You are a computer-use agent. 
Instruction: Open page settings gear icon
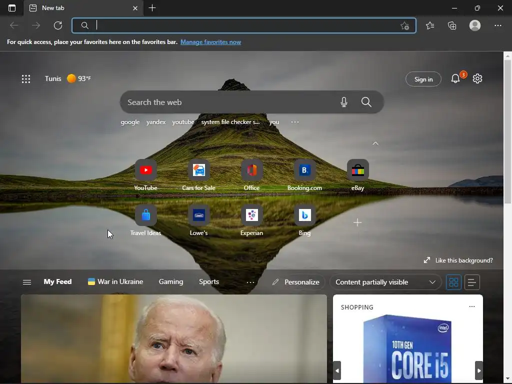pos(477,78)
